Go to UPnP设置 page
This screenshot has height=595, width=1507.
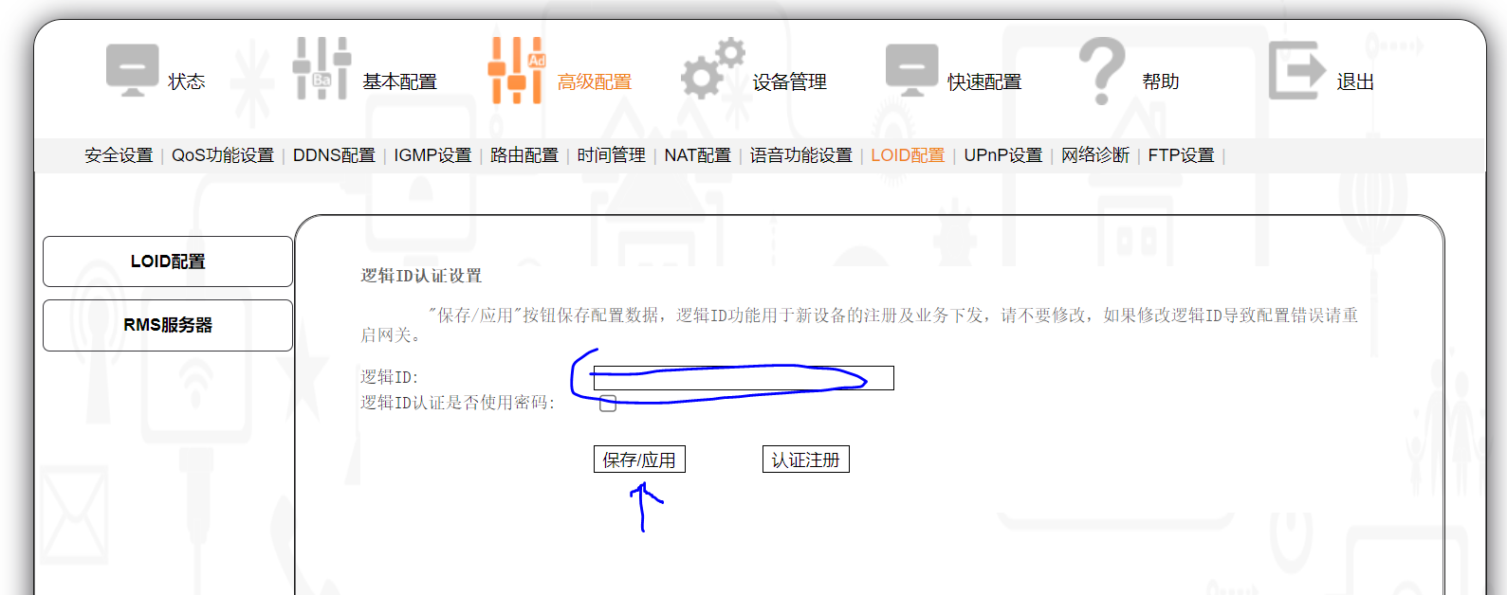pos(1002,155)
